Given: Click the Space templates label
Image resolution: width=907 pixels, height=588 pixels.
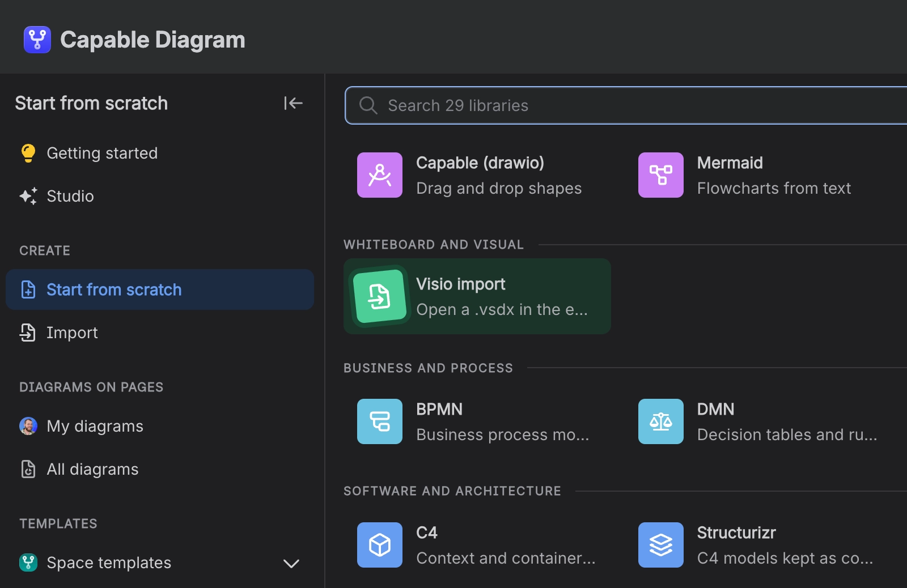Looking at the screenshot, I should (109, 563).
